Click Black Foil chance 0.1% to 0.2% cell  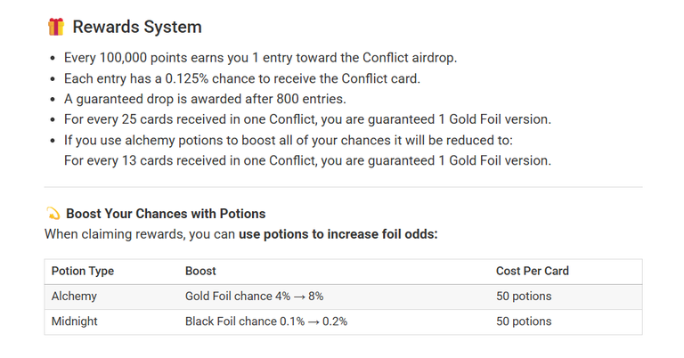pos(266,321)
